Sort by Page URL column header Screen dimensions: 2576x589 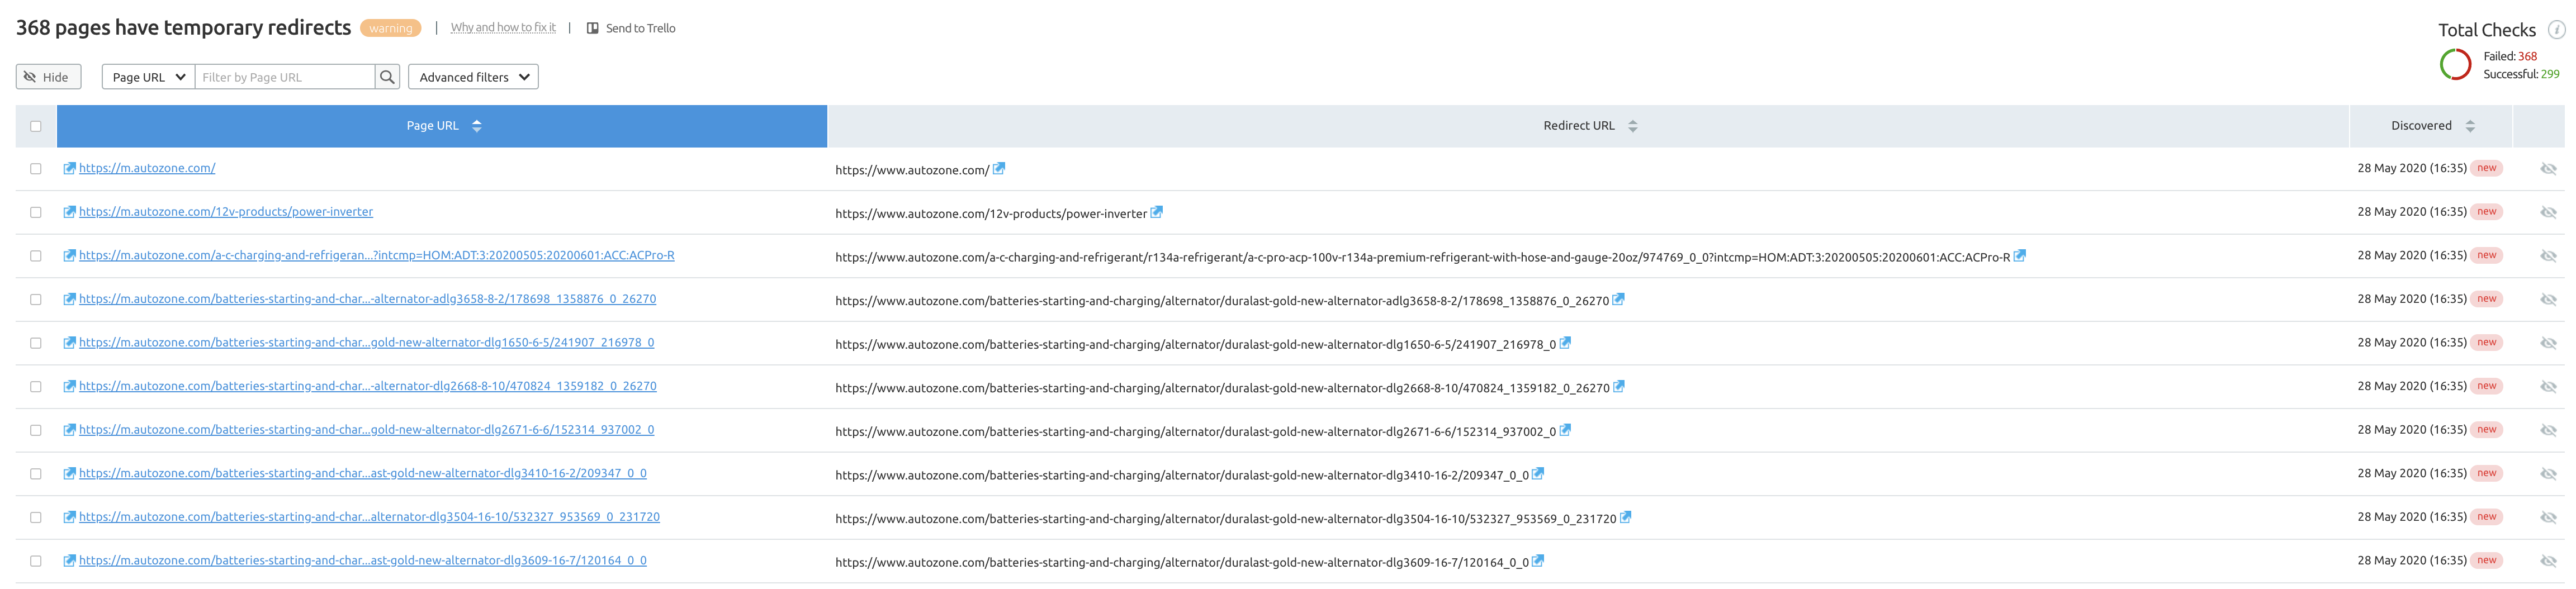tap(442, 126)
